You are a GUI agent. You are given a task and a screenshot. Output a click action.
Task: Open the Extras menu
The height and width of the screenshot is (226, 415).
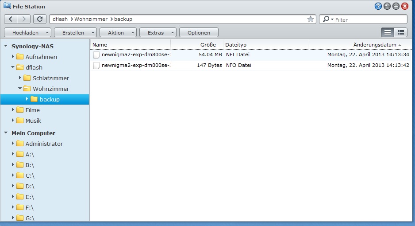tap(158, 33)
